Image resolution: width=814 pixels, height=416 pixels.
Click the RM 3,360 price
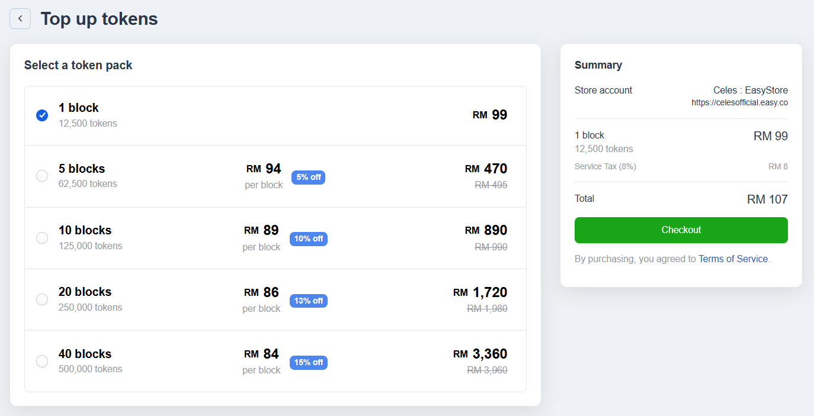coord(480,354)
